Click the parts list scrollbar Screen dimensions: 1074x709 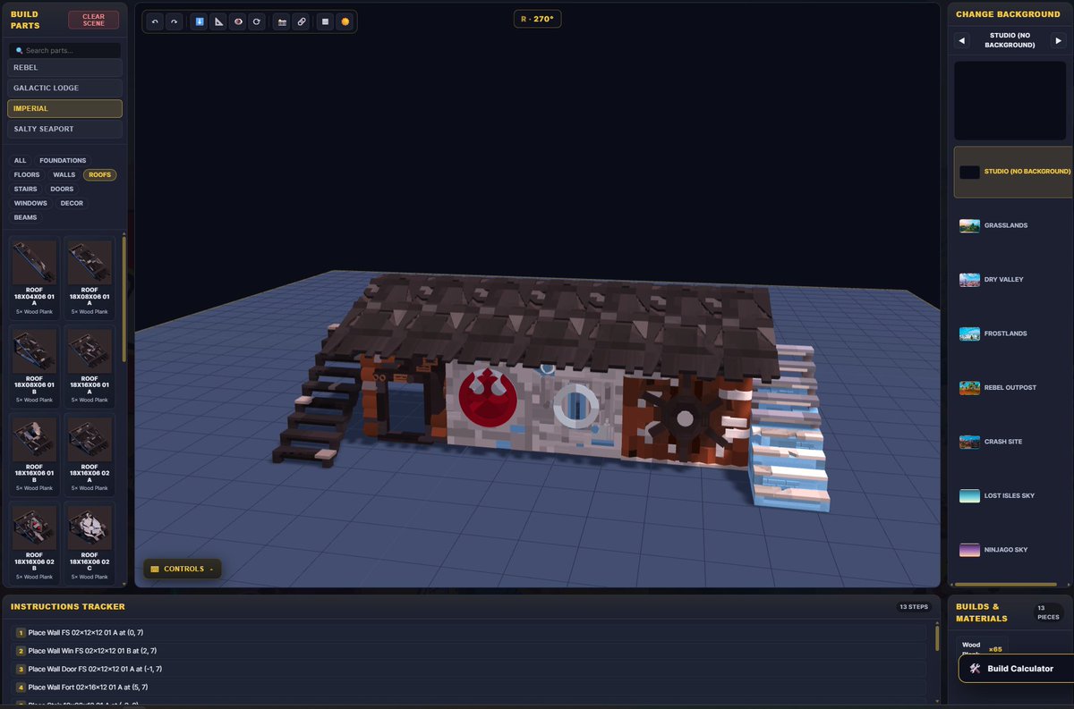[x=124, y=300]
